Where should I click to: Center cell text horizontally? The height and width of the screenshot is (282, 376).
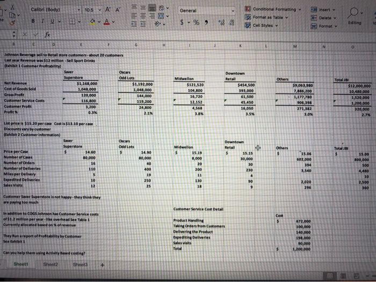click(143, 16)
